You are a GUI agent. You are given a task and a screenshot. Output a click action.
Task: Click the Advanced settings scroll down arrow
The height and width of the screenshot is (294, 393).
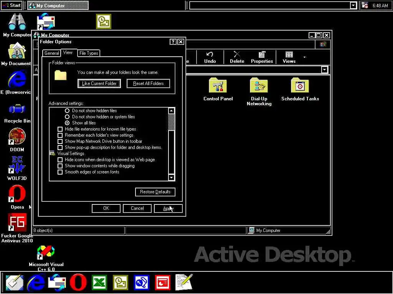click(x=172, y=178)
